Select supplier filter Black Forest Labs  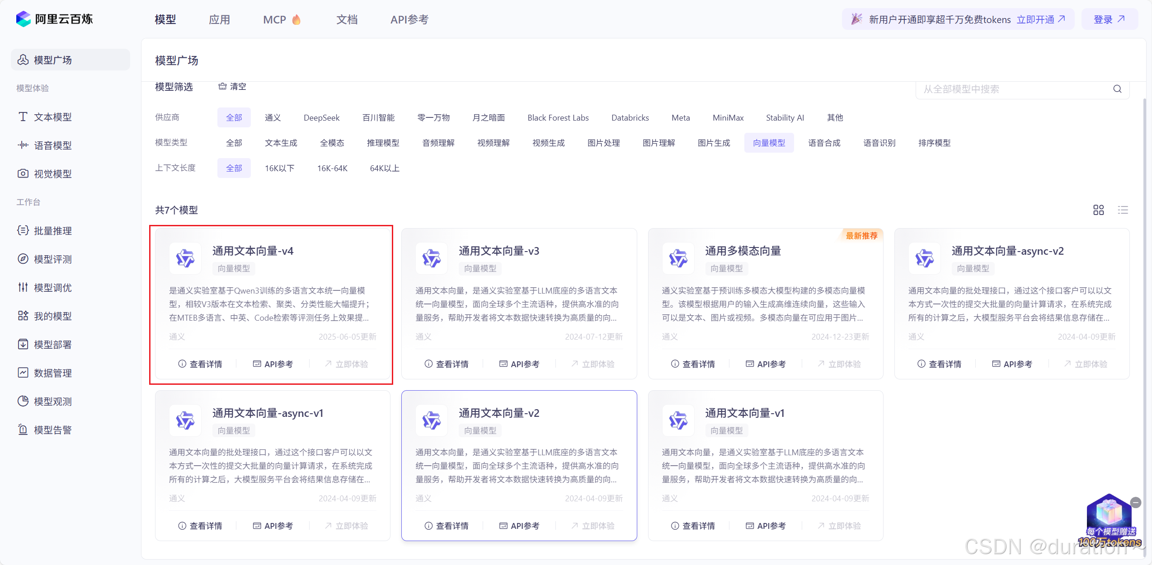558,117
